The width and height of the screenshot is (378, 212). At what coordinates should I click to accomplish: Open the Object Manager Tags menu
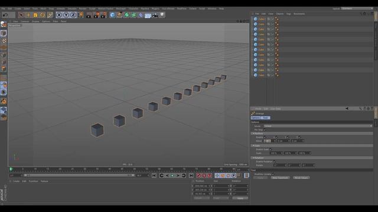click(288, 14)
